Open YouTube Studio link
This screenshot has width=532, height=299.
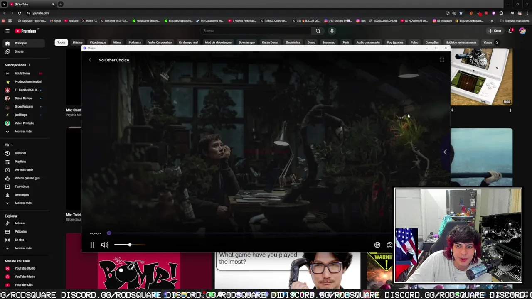click(25, 268)
